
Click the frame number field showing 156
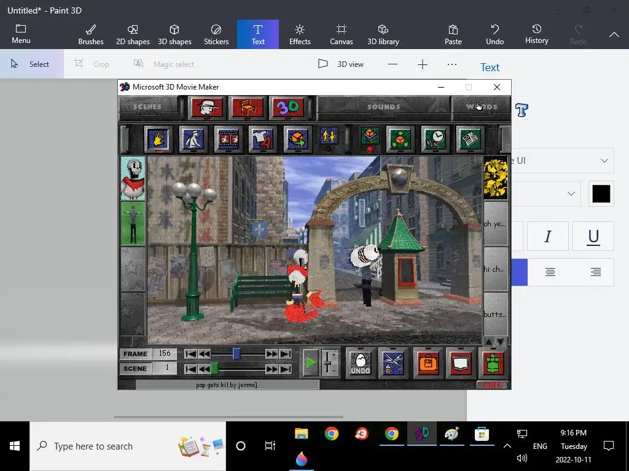[165, 353]
